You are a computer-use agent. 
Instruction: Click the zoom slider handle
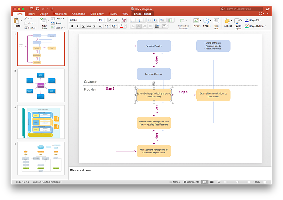point(237,182)
